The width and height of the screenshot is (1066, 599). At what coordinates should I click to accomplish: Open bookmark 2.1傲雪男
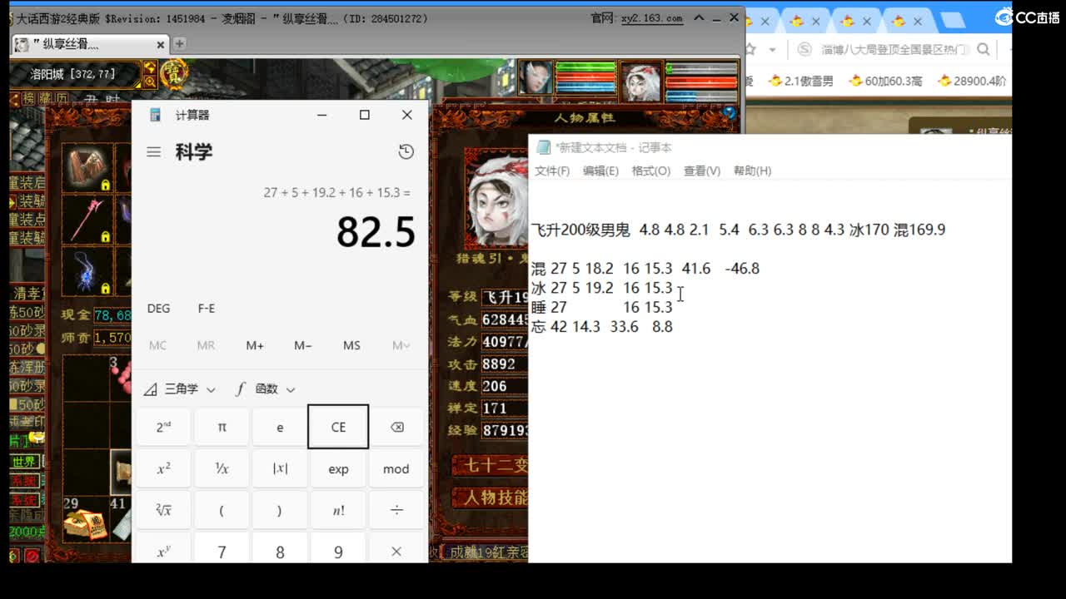pos(802,81)
